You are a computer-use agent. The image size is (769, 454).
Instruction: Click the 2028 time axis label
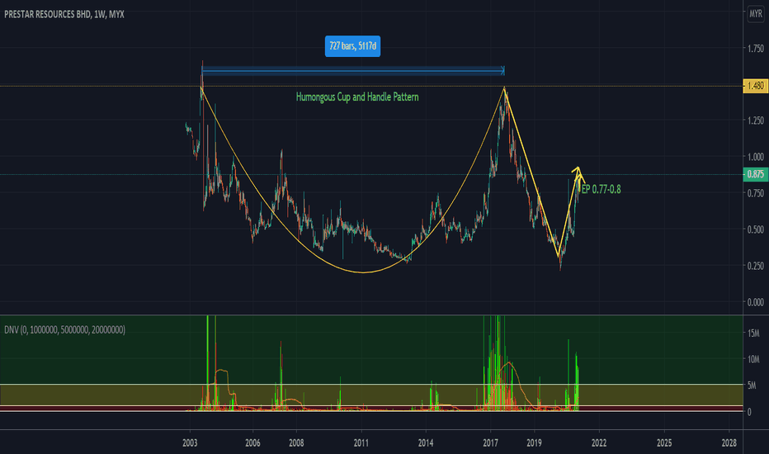(x=729, y=442)
